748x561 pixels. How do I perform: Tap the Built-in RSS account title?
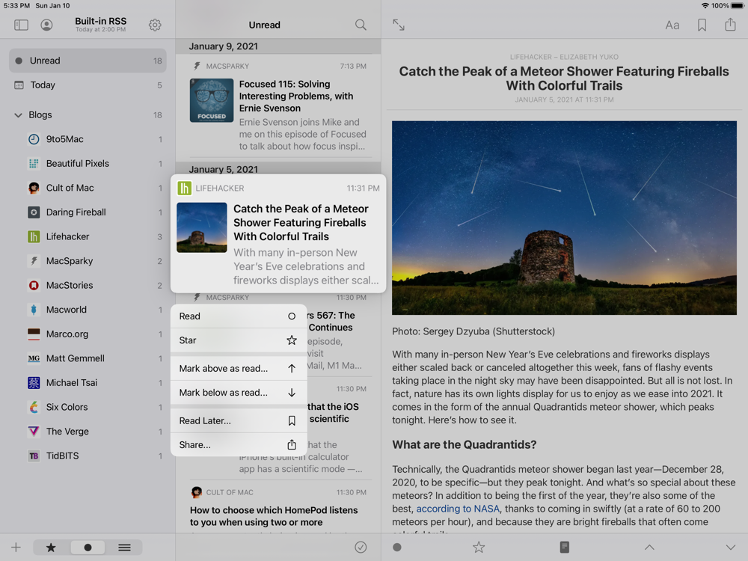pyautogui.click(x=101, y=21)
